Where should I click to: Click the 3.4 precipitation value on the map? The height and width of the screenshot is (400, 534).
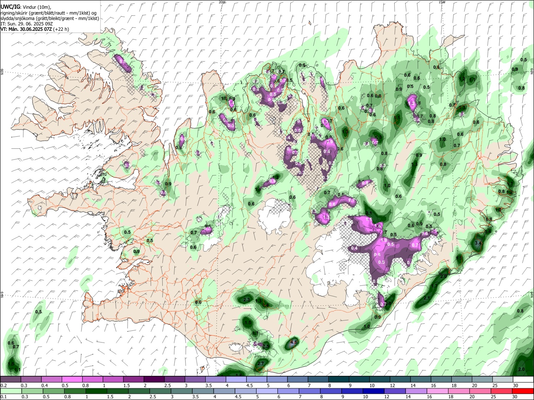[479, 243]
